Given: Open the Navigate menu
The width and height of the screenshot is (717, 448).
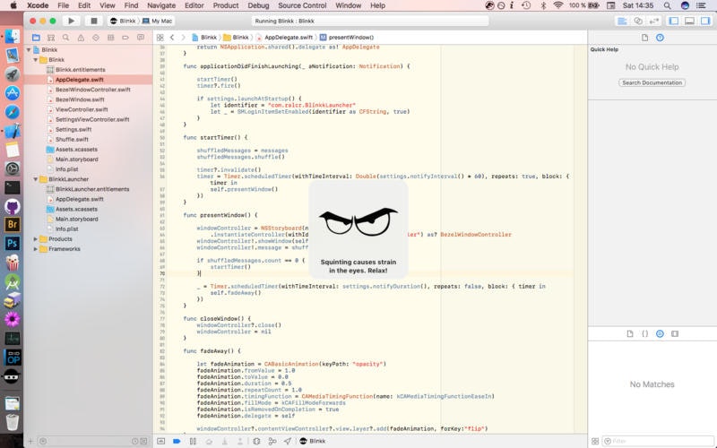Looking at the screenshot, I should (161, 5).
